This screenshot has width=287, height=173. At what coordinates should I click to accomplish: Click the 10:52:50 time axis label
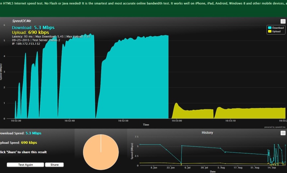click(123, 121)
